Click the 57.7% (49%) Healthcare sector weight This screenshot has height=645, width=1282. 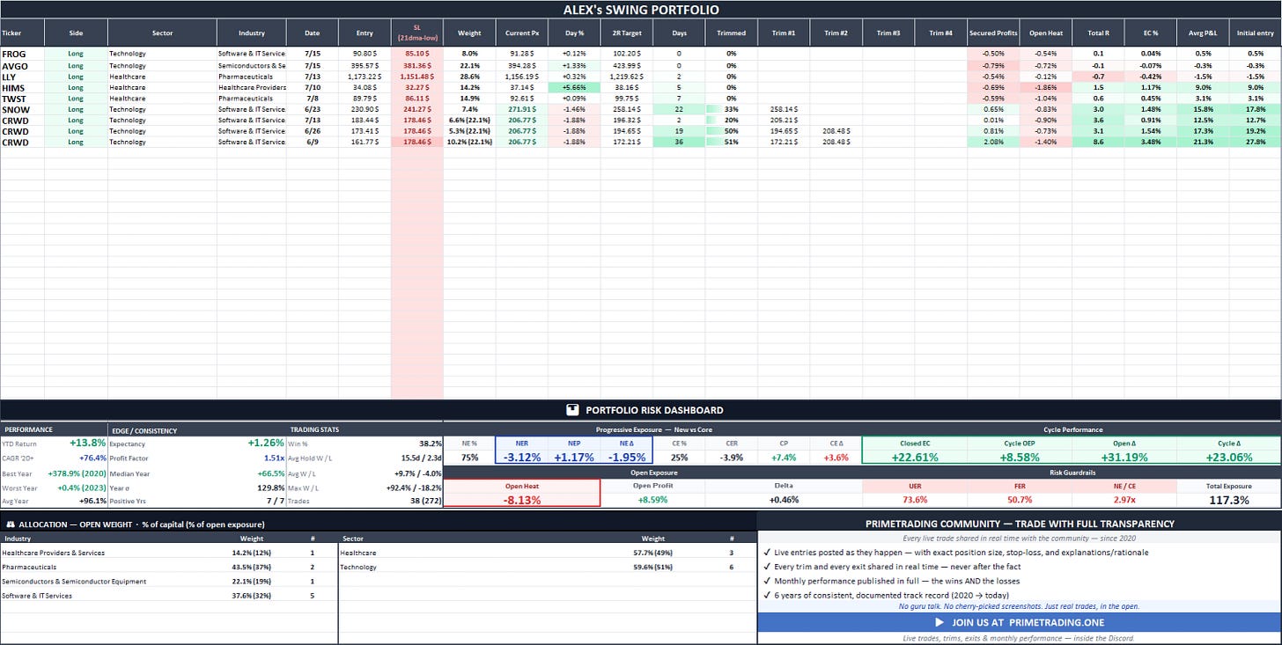pyautogui.click(x=653, y=553)
